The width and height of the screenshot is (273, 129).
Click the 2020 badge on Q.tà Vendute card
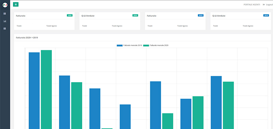pyautogui.click(x=135, y=15)
